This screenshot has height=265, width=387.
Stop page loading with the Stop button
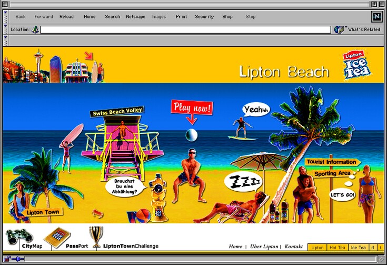tap(251, 16)
